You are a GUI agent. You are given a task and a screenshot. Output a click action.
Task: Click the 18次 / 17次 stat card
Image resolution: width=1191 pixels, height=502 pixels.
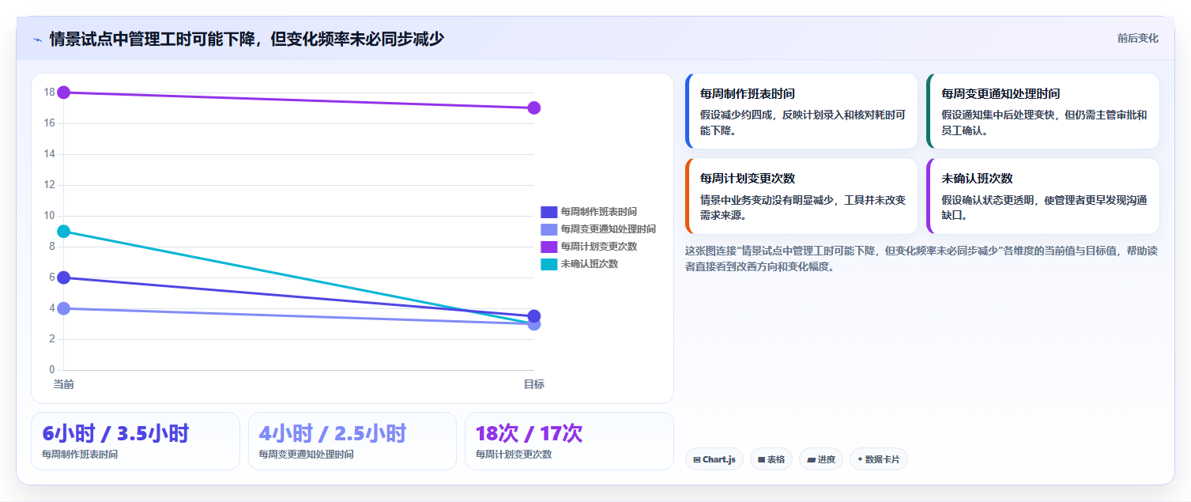569,441
